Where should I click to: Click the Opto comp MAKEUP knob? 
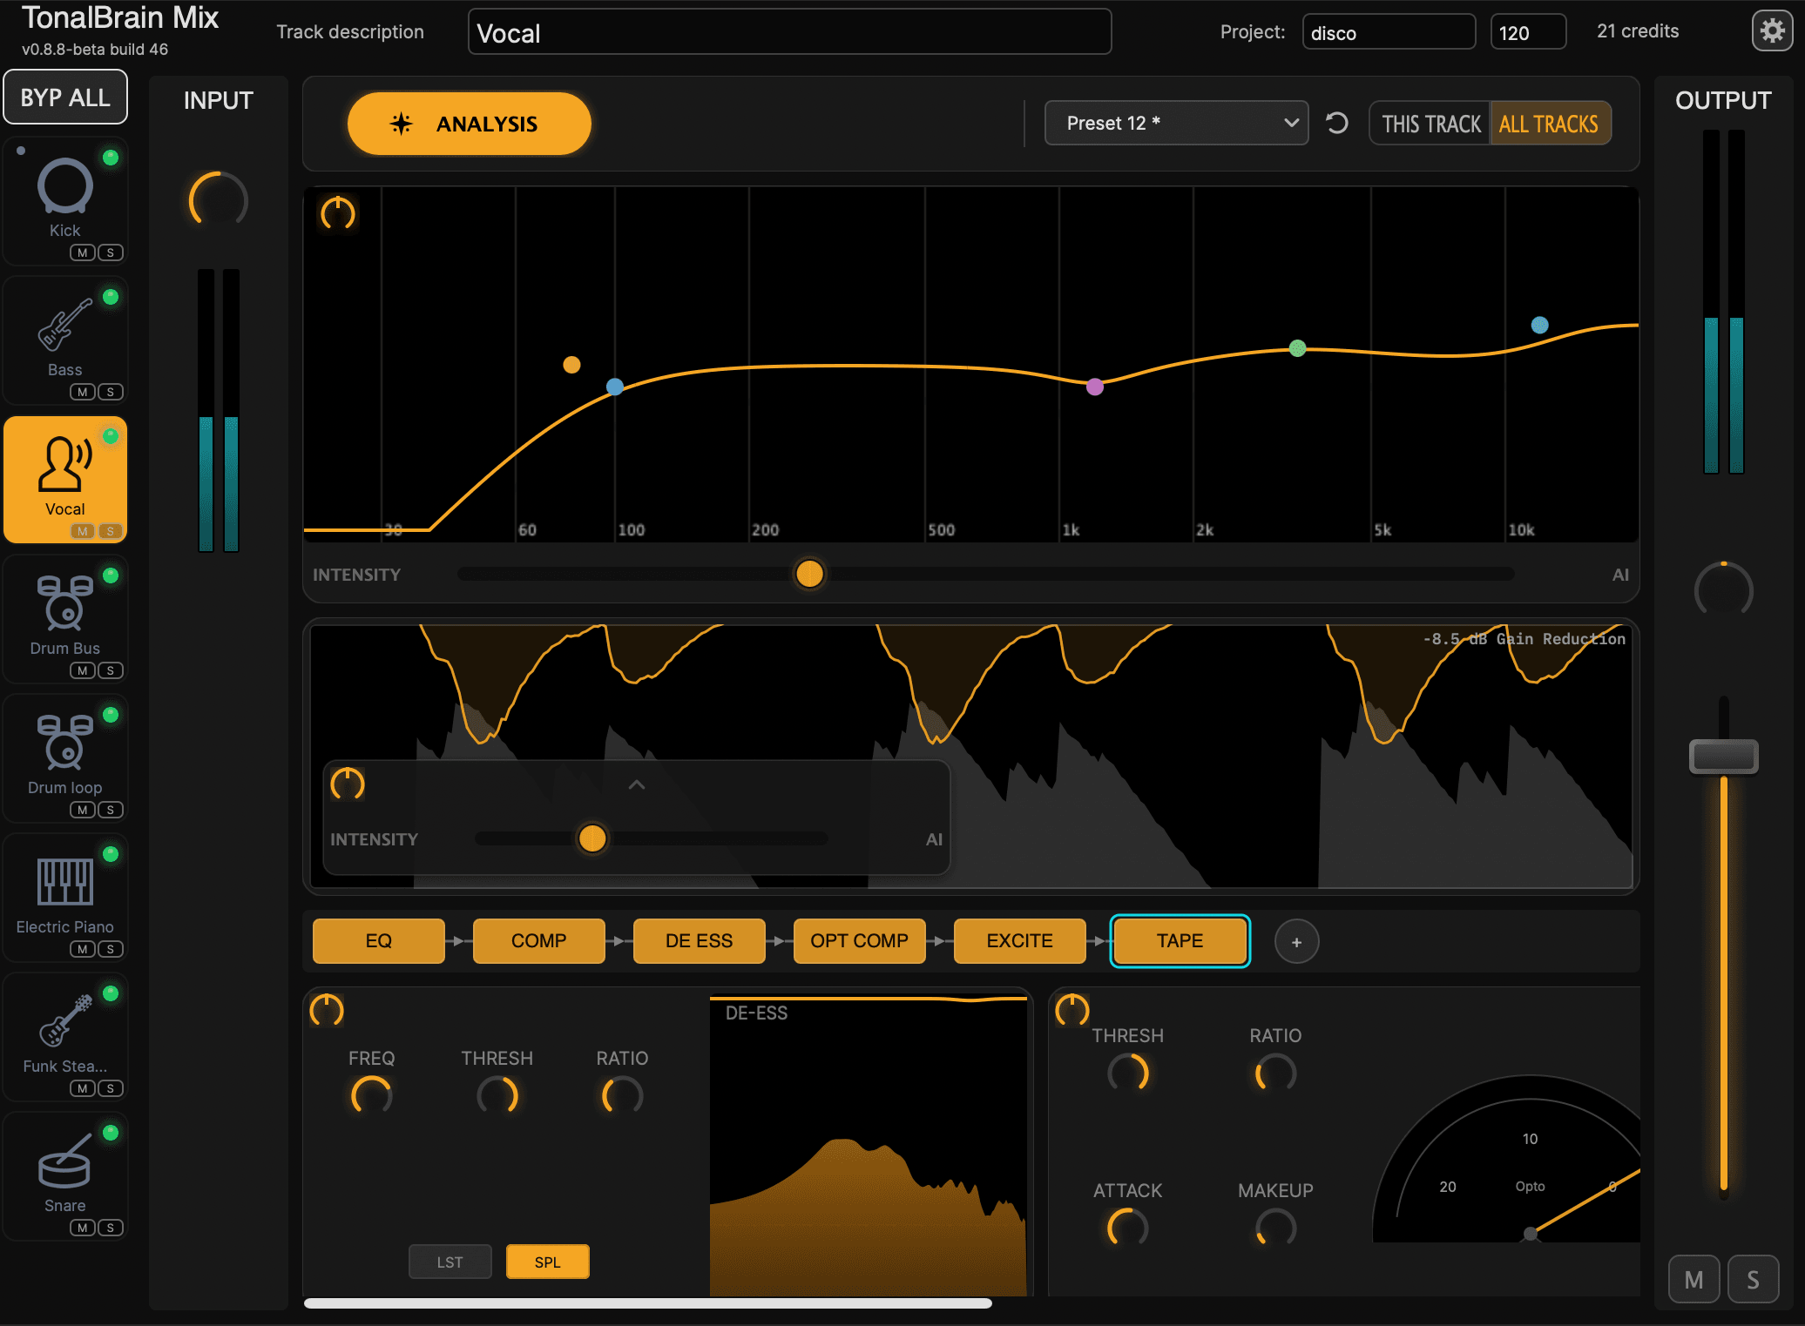click(x=1276, y=1228)
